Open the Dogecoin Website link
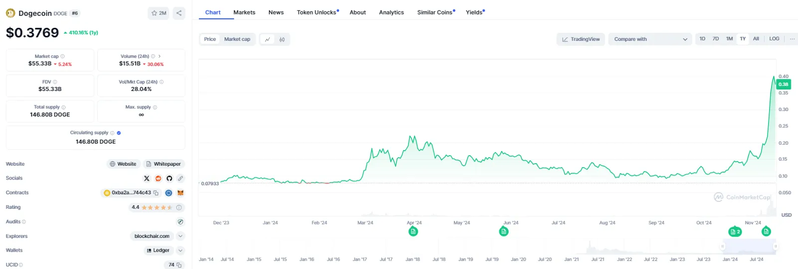798x269 pixels. click(x=123, y=164)
